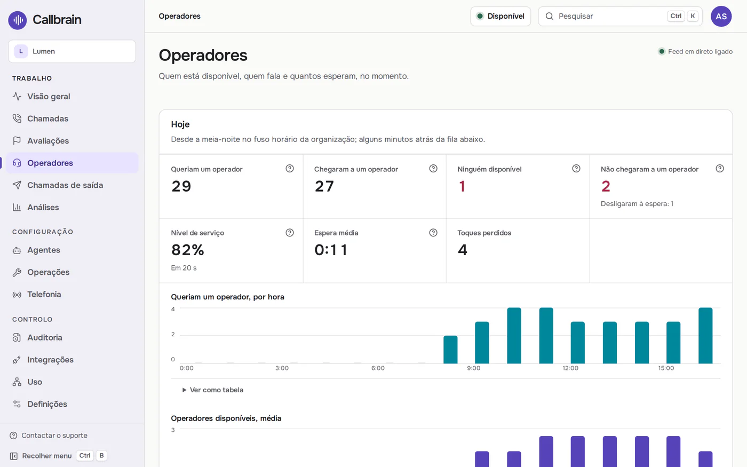Open Visão geral in sidebar
The image size is (747, 467).
click(x=72, y=97)
